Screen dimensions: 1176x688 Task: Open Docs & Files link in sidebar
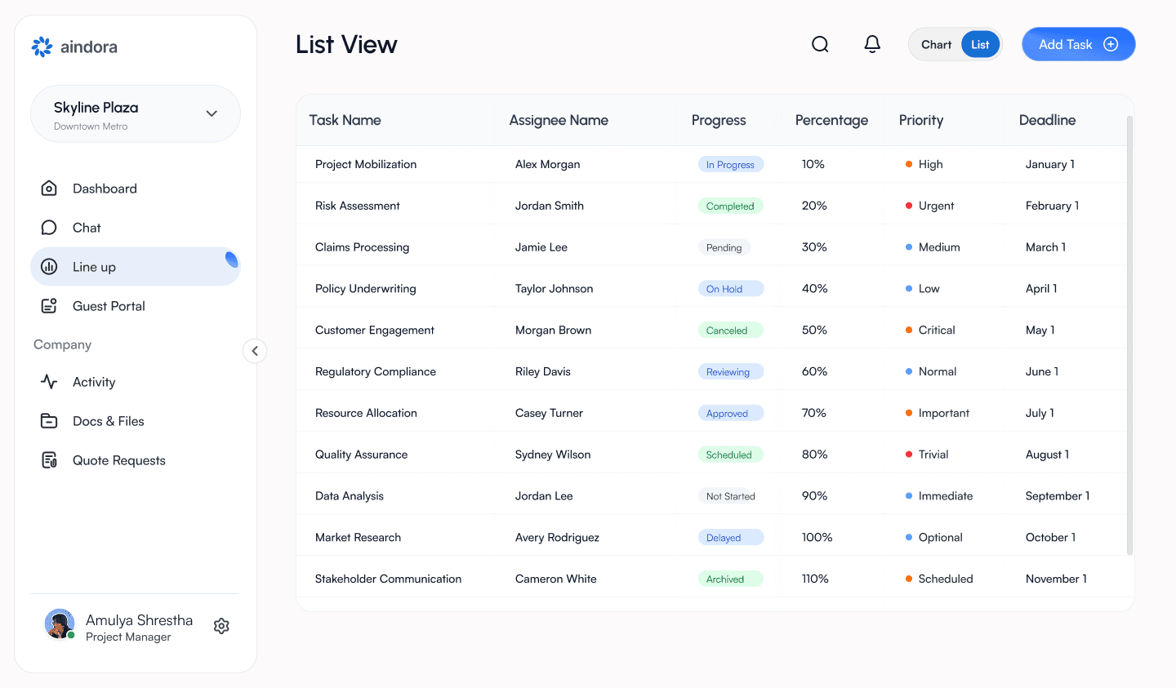tap(136, 421)
